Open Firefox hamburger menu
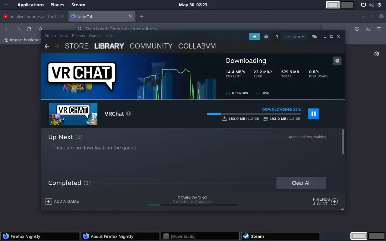Viewport: 386px width, 241px height. [x=379, y=29]
